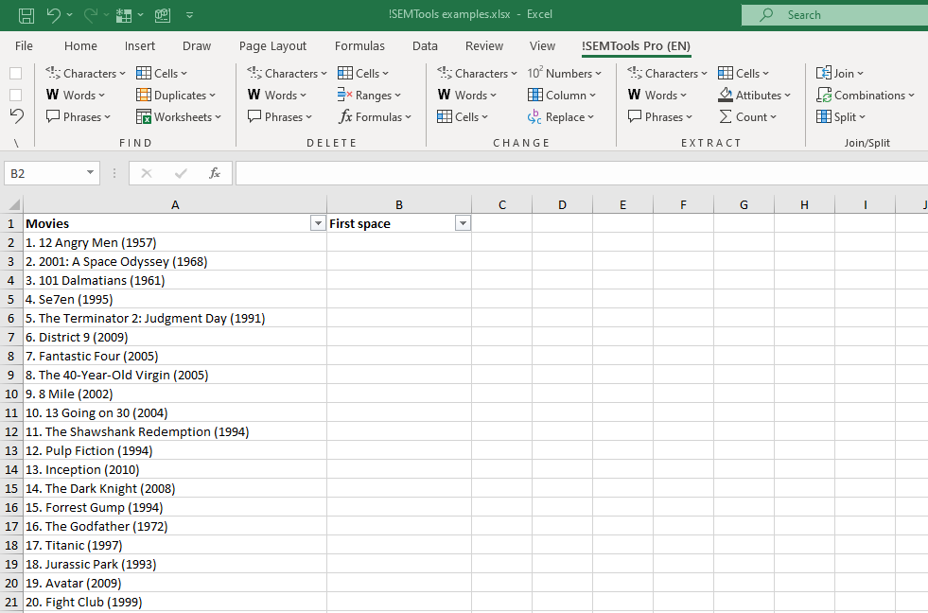Switch to the Review tab
Image resolution: width=928 pixels, height=613 pixels.
[x=484, y=46]
